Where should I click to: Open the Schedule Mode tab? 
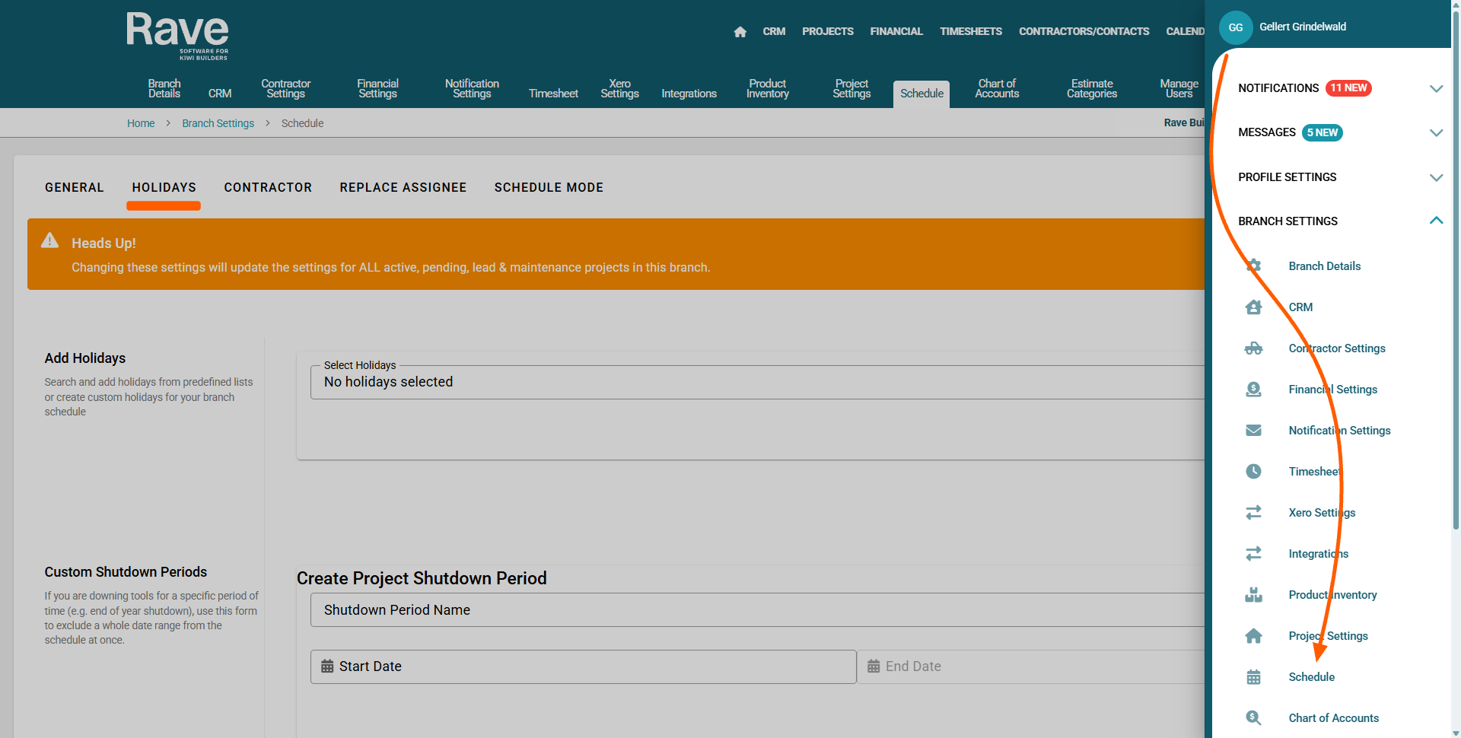(549, 188)
